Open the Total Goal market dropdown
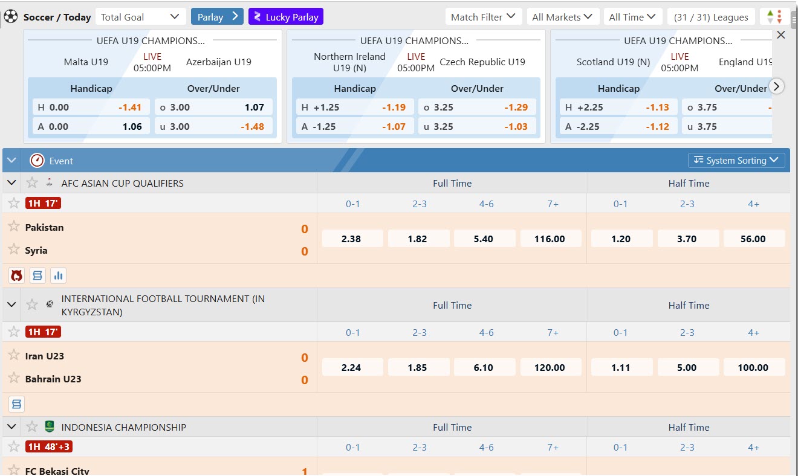This screenshot has width=798, height=476. click(x=140, y=17)
